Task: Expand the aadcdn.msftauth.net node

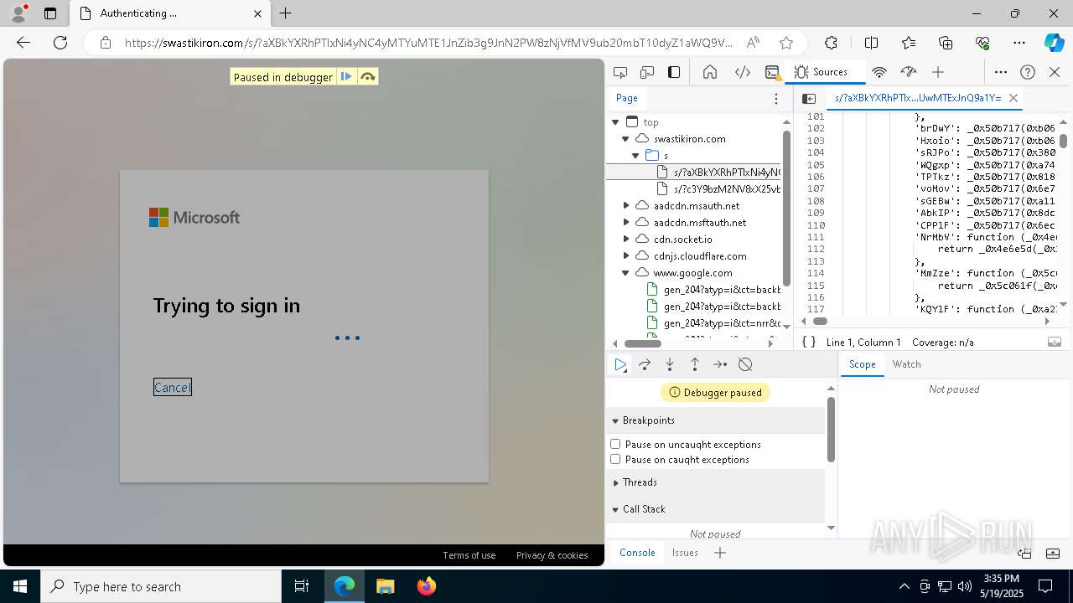Action: (625, 223)
